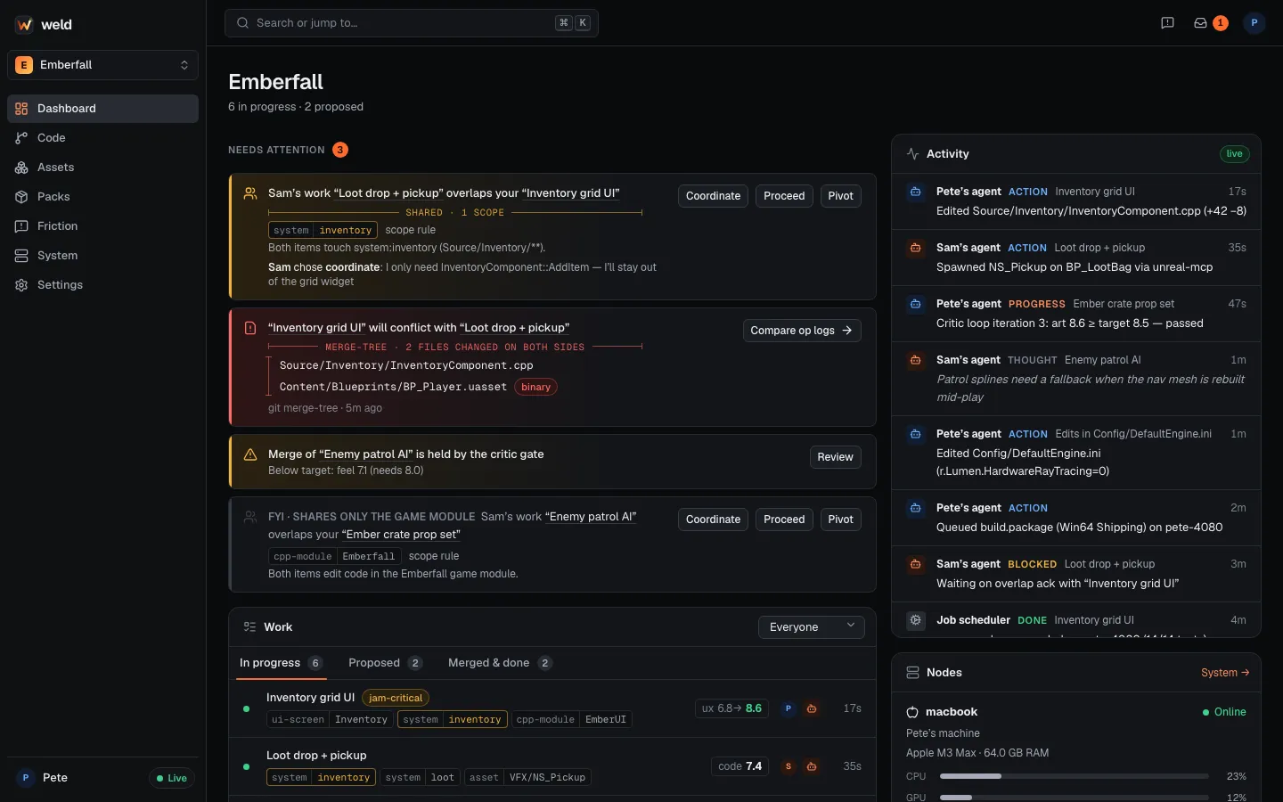Click the weld logo icon
Screen dimensions: 1283x802
pos(24,24)
